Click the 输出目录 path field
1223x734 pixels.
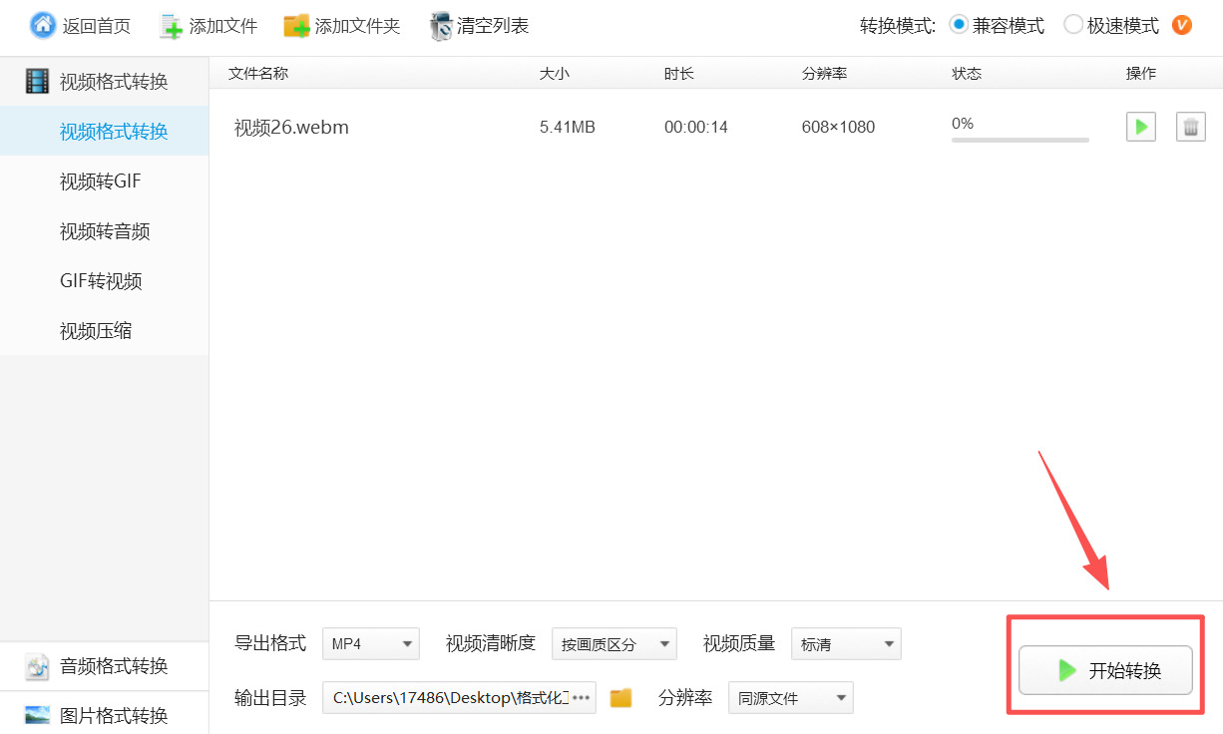coord(459,698)
